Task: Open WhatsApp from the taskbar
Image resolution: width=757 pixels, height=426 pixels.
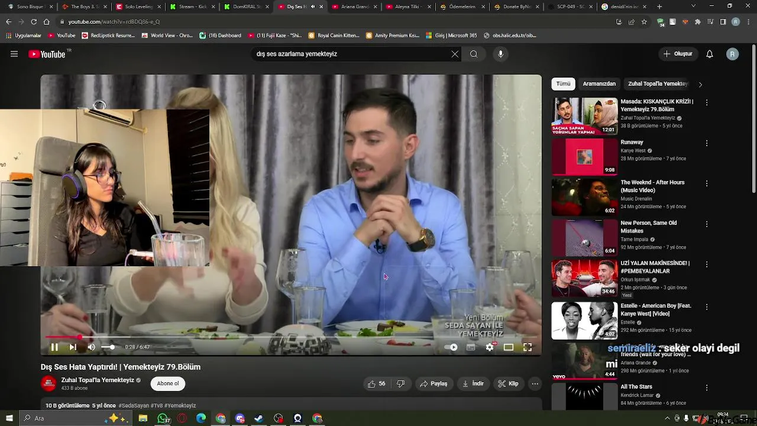Action: [163, 418]
